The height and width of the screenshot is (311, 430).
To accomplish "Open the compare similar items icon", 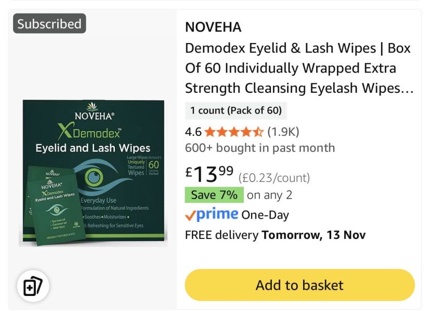I will (x=33, y=286).
